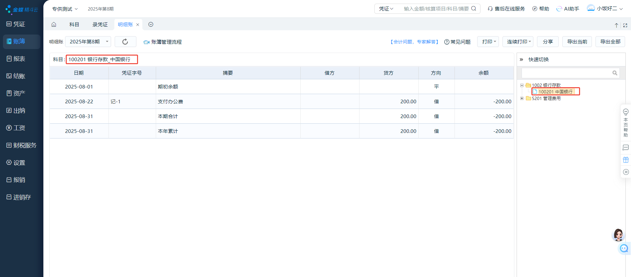Image resolution: width=631 pixels, height=277 pixels.
Task: Click the search magnifier in the top search box
Action: tap(474, 9)
